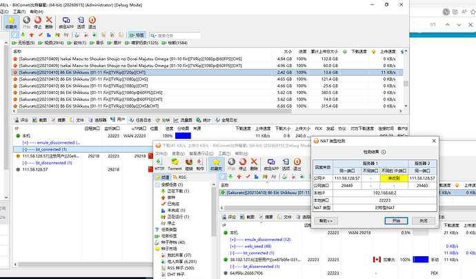
Task: Select 软件(1) tag filter
Action: coord(77,43)
